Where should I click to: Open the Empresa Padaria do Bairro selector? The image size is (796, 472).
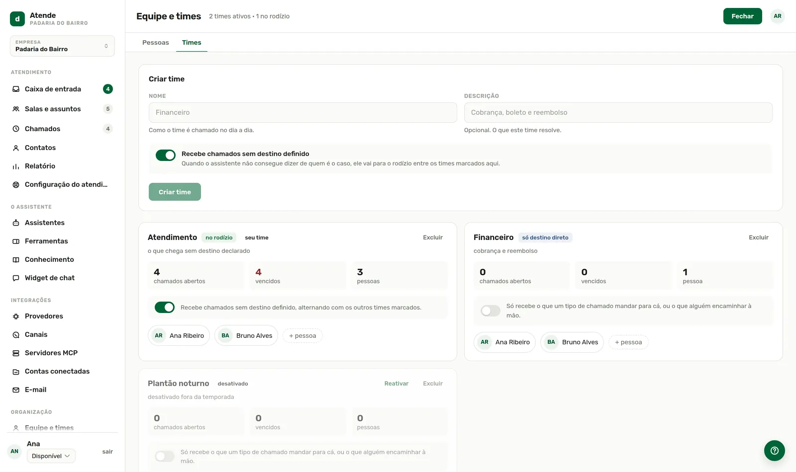click(x=62, y=46)
